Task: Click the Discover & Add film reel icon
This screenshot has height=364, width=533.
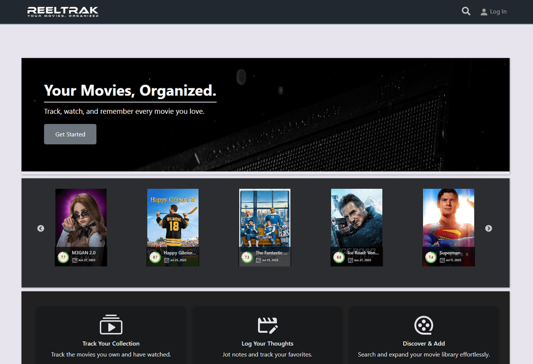Action: coord(424,325)
